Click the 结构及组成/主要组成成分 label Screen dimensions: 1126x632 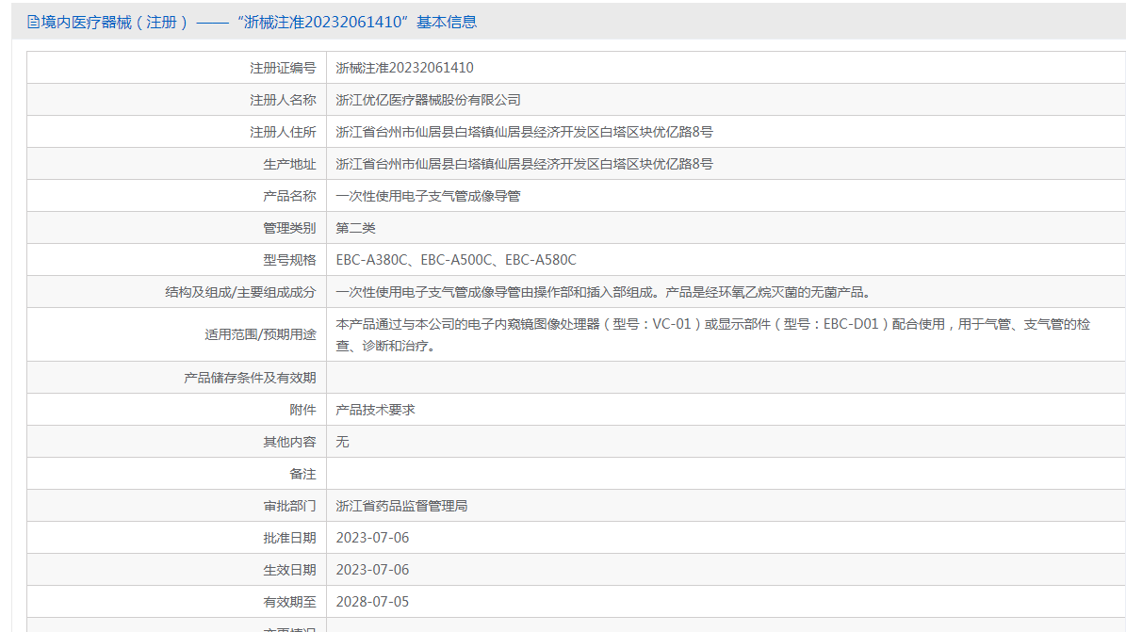pyautogui.click(x=240, y=292)
